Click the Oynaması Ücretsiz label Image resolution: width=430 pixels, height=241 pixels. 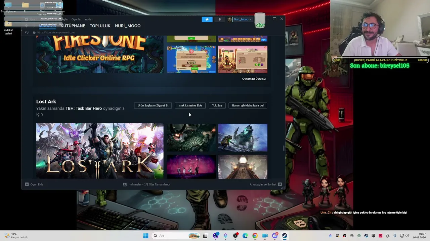(x=254, y=79)
